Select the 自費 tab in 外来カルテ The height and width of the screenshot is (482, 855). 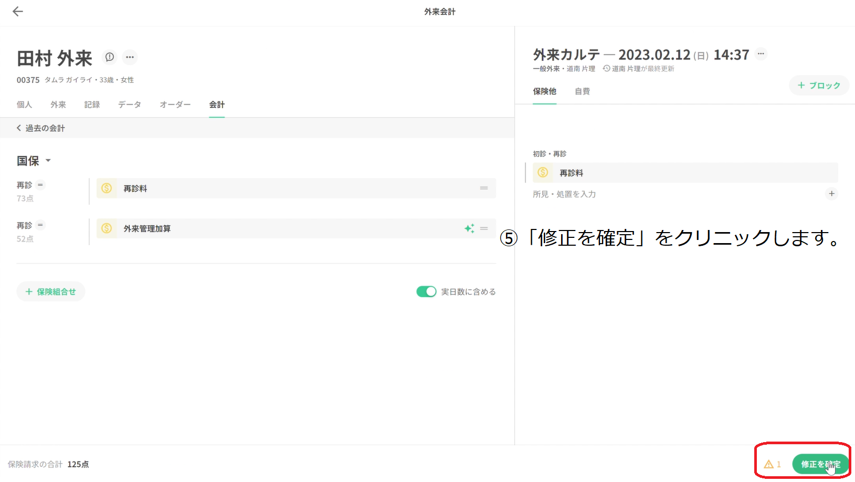582,91
